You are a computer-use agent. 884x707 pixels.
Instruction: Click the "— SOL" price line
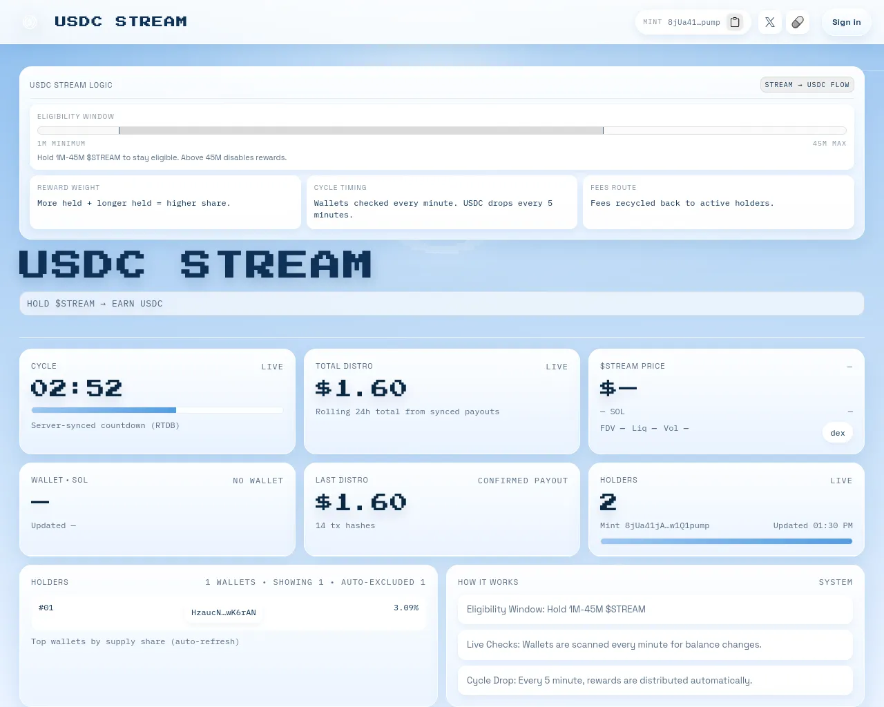[x=613, y=411]
